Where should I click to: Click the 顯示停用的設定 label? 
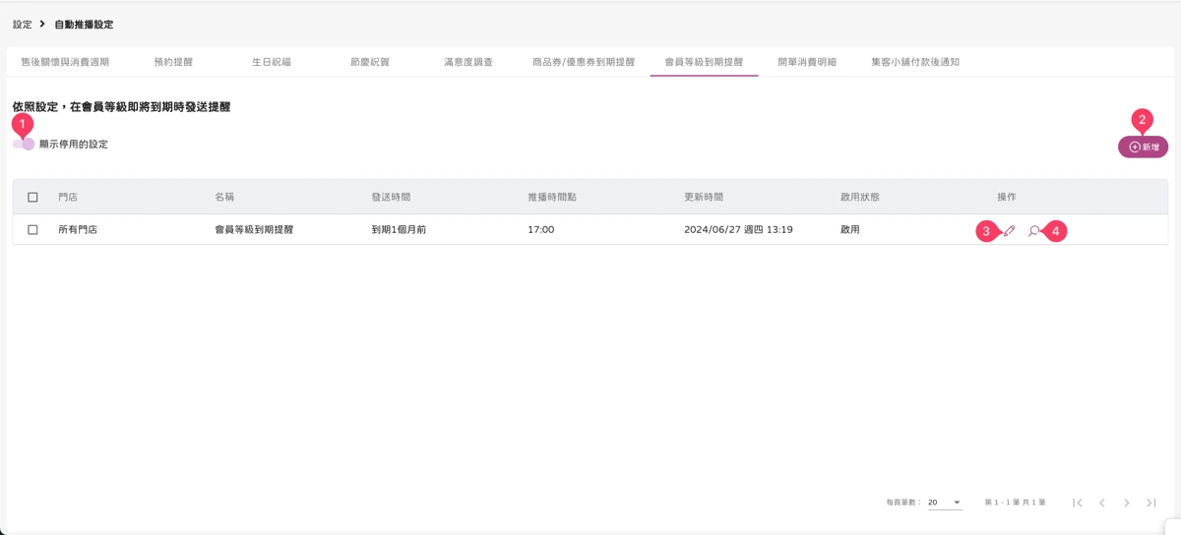tap(74, 145)
